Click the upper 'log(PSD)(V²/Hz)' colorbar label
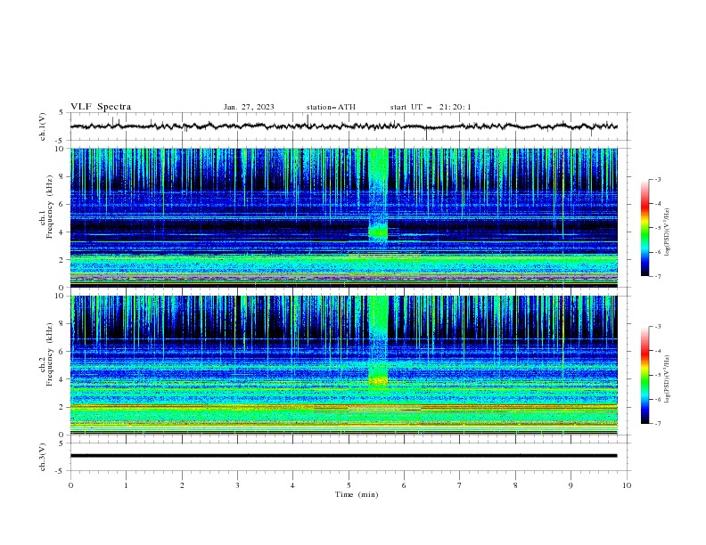Screen dimensions: 706x545 coord(667,232)
